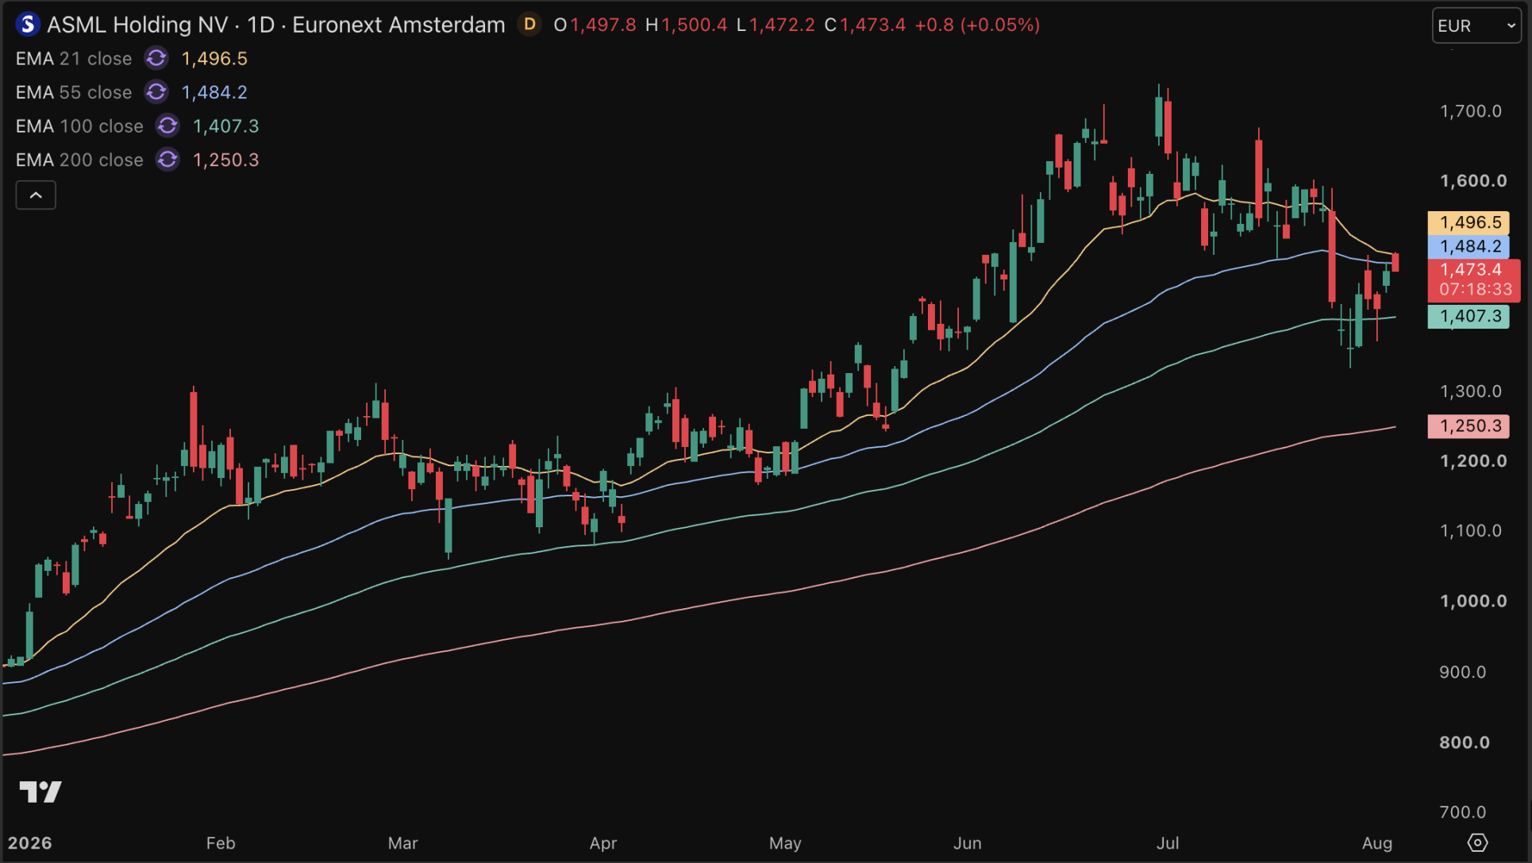Collapse the indicator legend
1532x863 pixels.
click(36, 195)
